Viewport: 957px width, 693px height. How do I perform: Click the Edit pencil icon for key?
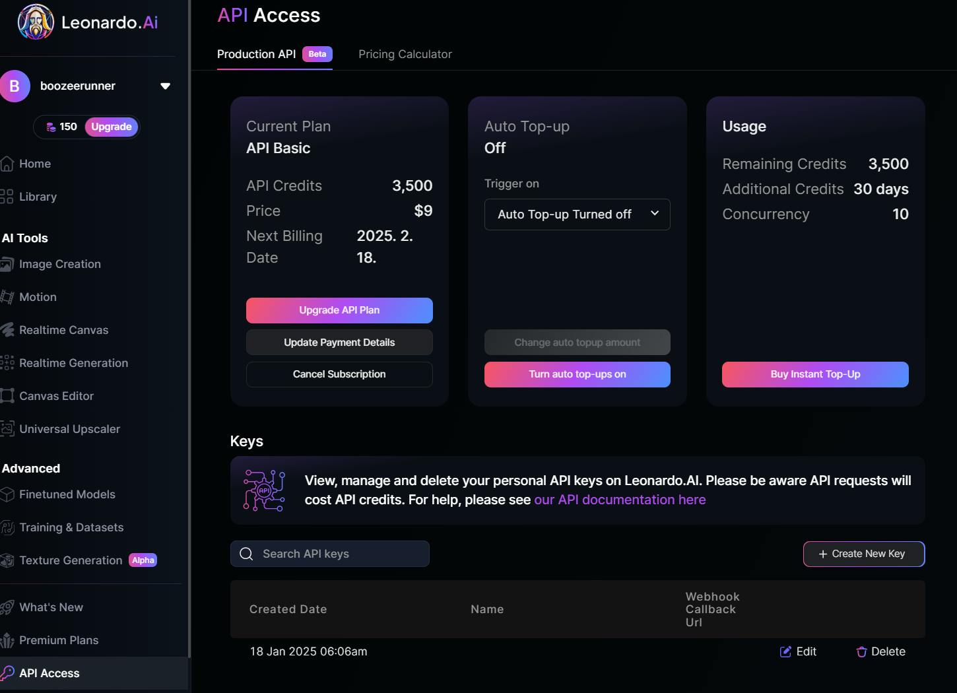[x=785, y=652]
